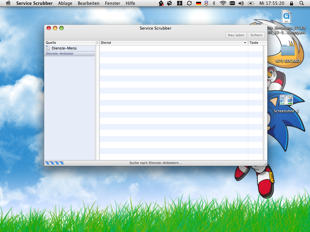Click the striped progress bar
The height and width of the screenshot is (232, 310).
tap(54, 163)
